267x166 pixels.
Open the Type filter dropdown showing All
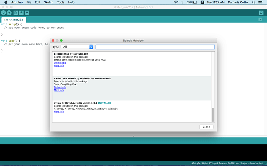pyautogui.click(x=77, y=47)
